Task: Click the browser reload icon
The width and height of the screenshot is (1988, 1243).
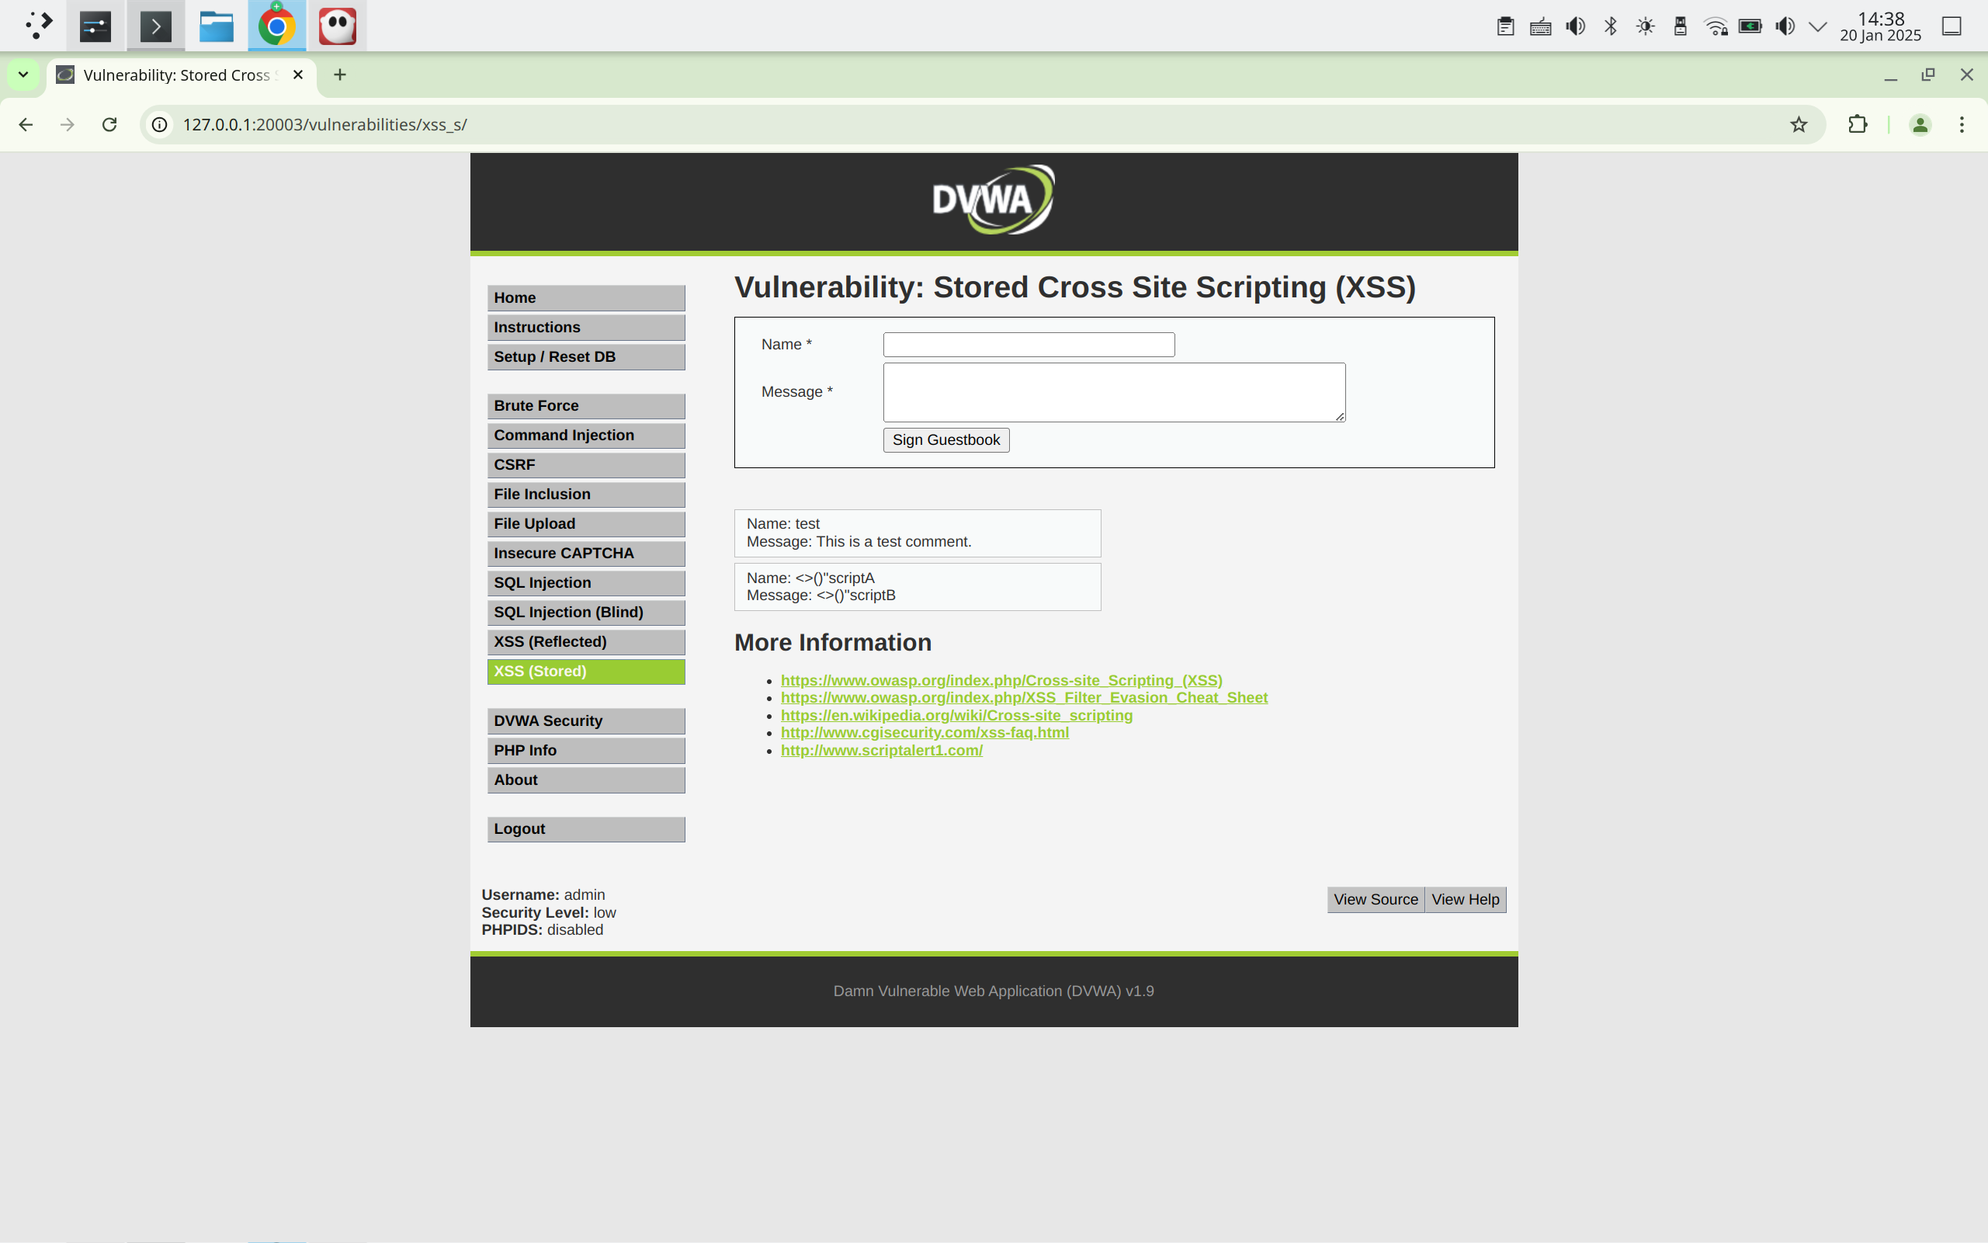Action: (109, 124)
